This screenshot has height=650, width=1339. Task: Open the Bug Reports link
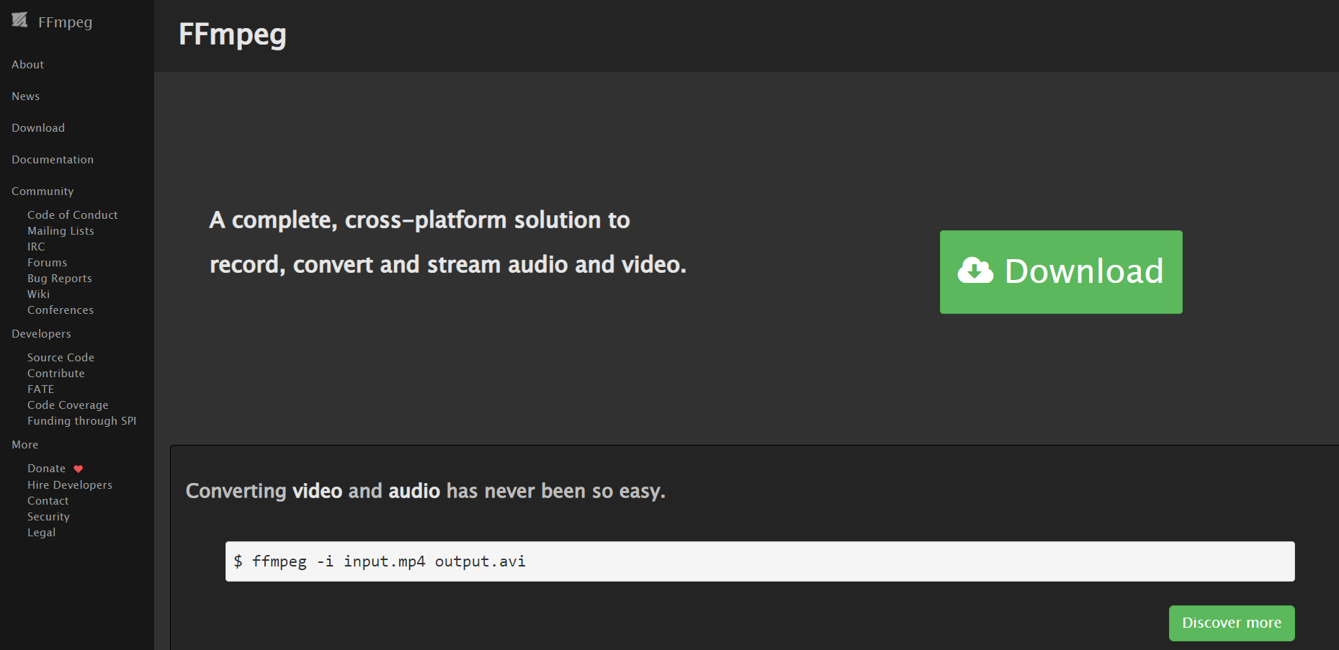[x=60, y=279]
